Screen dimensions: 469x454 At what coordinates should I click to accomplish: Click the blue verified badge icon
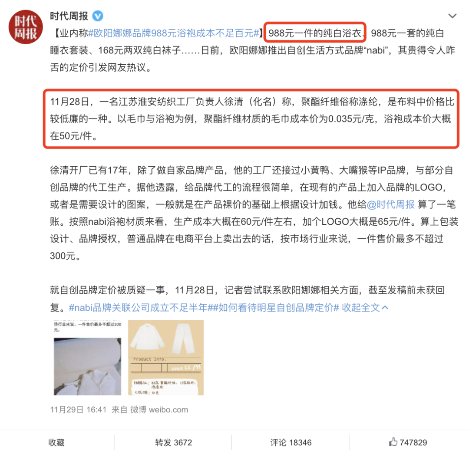[x=98, y=16]
